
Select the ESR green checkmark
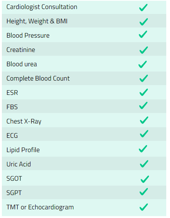pos(144,92)
